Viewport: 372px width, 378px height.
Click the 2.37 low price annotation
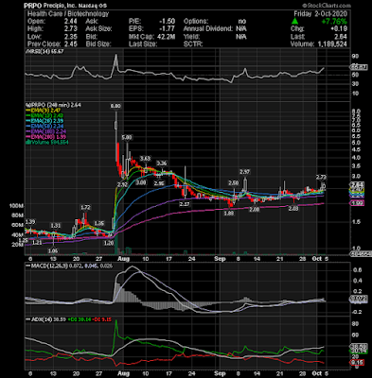[185, 204]
